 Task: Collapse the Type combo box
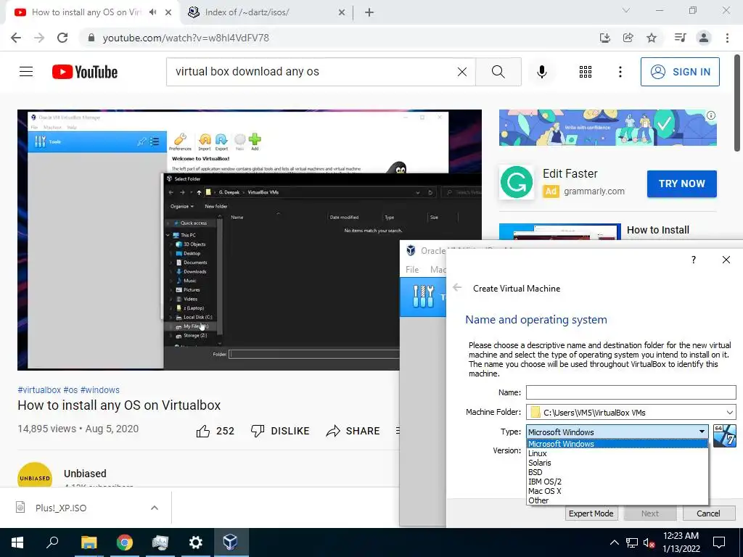702,432
